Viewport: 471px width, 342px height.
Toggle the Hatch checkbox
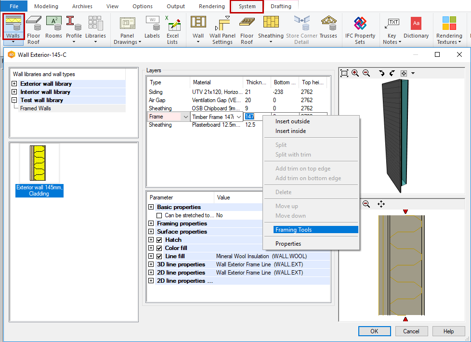[x=159, y=240]
